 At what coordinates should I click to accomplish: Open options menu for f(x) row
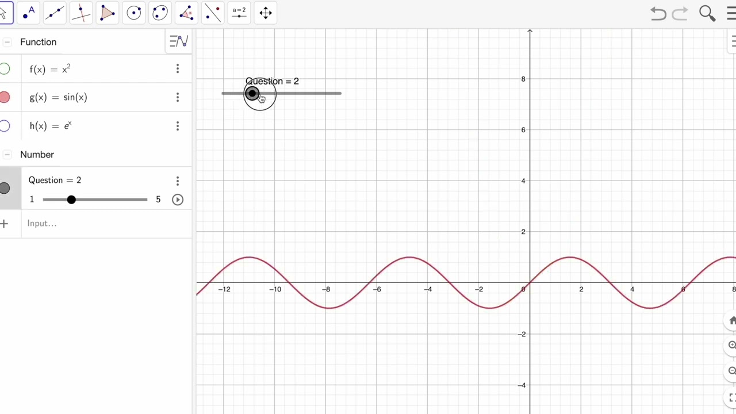coord(178,69)
